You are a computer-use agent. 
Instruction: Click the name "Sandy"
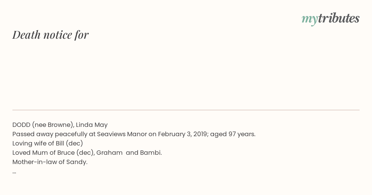point(76,162)
